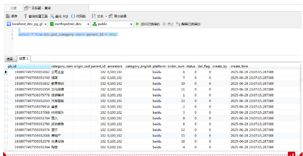The height and width of the screenshot is (156, 303).
Task: Click order_num value 15 cell
Action: (176, 136)
